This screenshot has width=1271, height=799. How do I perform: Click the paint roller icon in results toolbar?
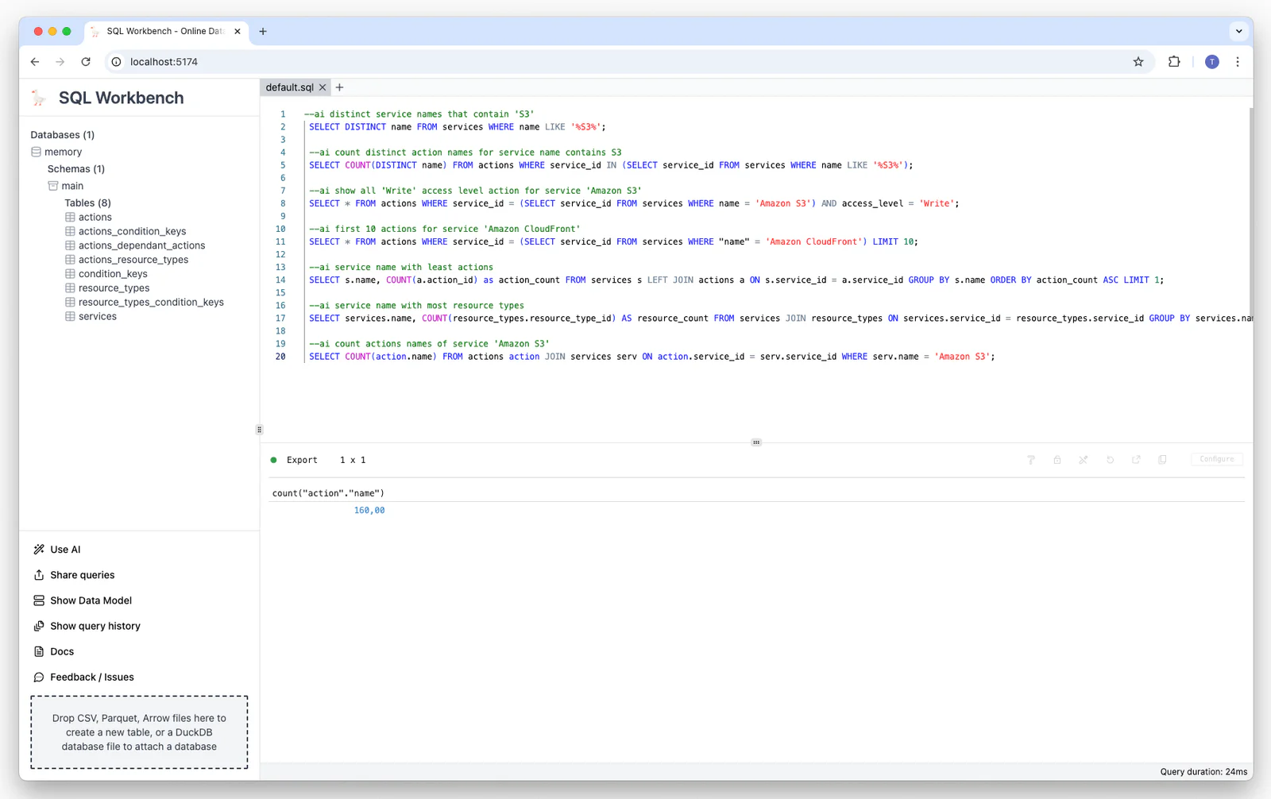coord(1031,460)
